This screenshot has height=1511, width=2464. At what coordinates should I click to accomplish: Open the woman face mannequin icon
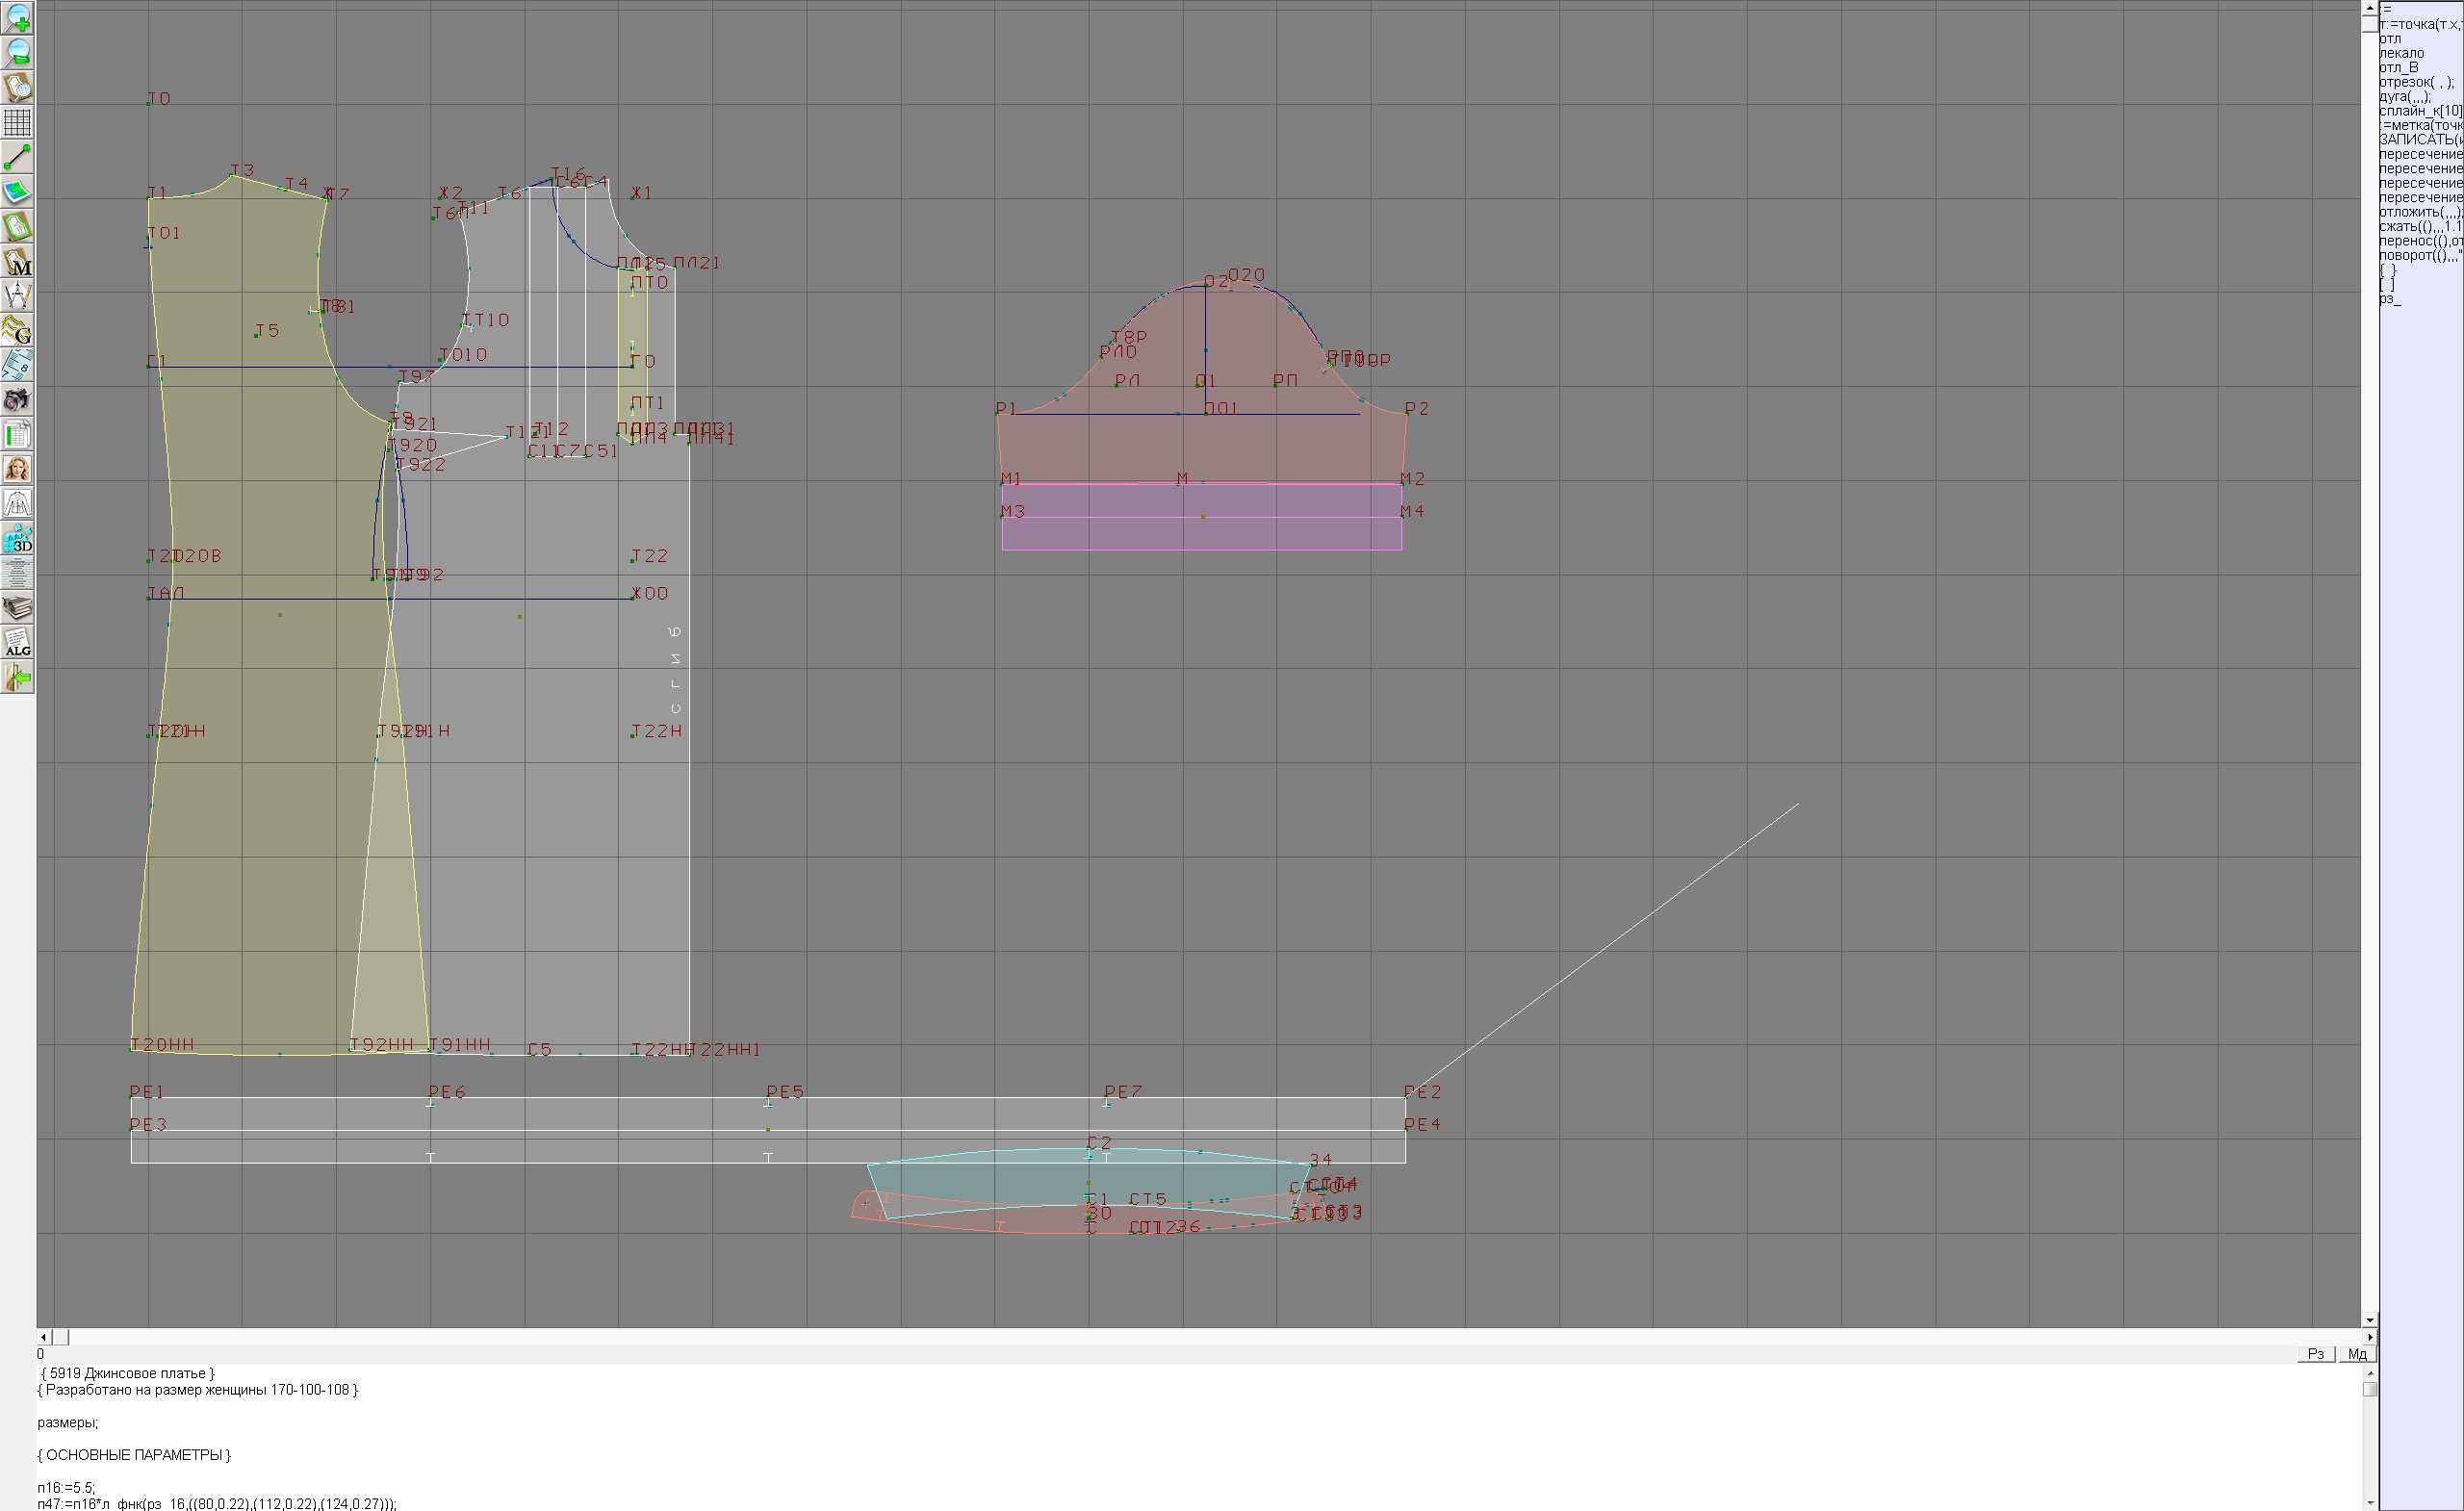(18, 469)
